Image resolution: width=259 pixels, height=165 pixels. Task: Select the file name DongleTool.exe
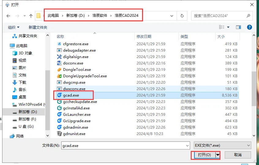[x=77, y=70]
